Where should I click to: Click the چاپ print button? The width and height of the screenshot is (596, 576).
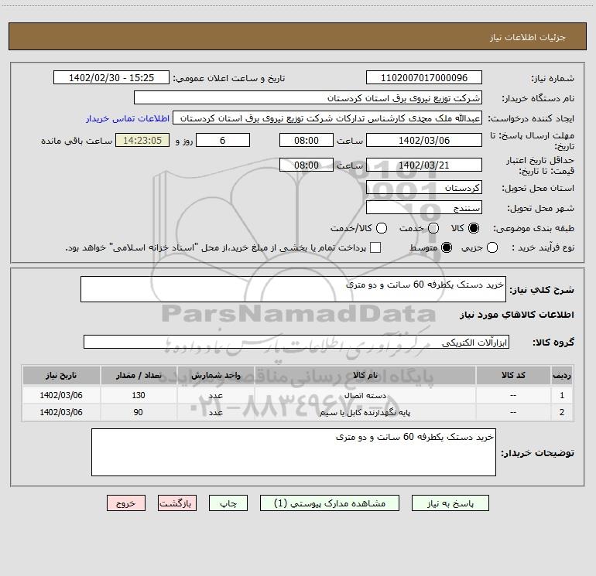(x=228, y=503)
